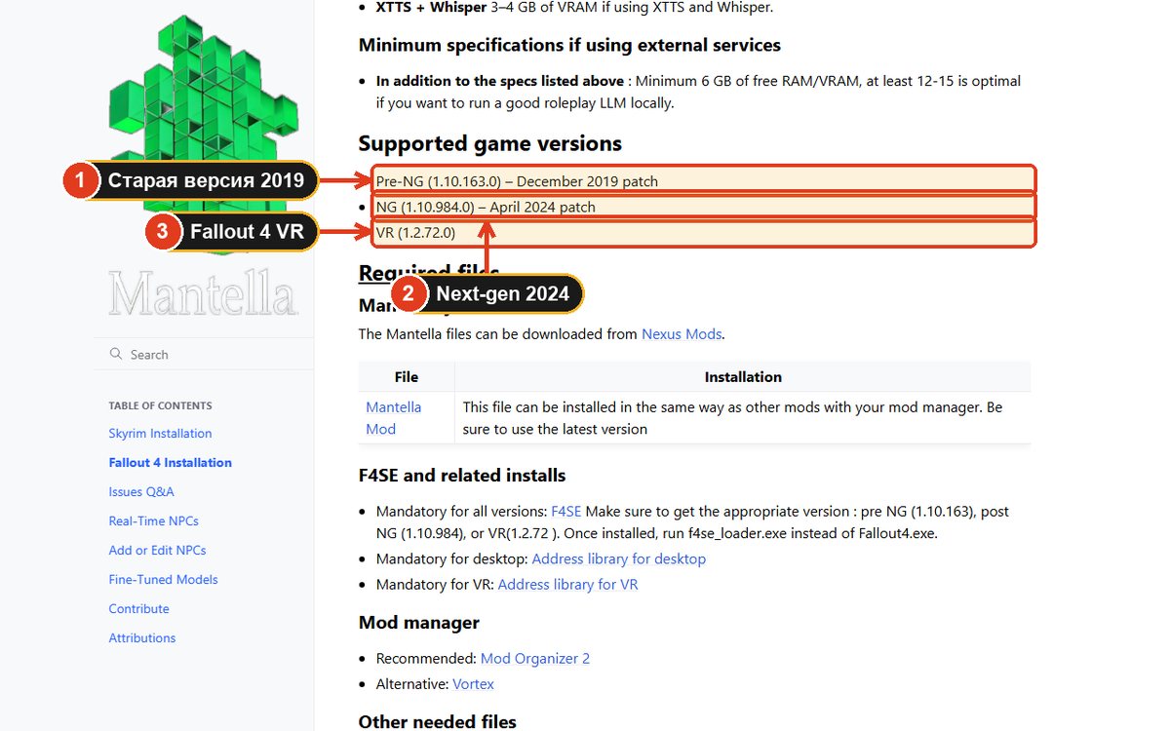Image resolution: width=1170 pixels, height=731 pixels.
Task: Click the F4SE download link
Action: [565, 511]
